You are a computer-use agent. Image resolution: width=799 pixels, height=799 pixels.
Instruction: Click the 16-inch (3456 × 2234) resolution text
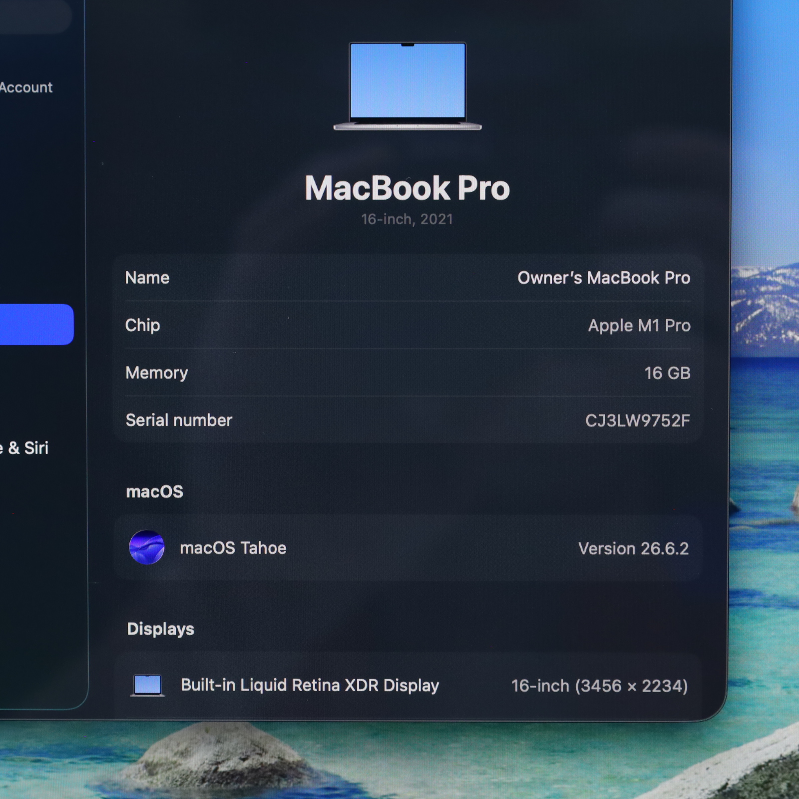coord(600,686)
